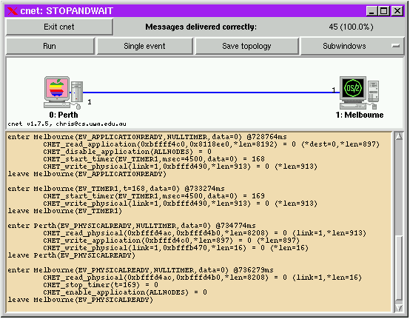Click Save topology button

click(x=246, y=47)
